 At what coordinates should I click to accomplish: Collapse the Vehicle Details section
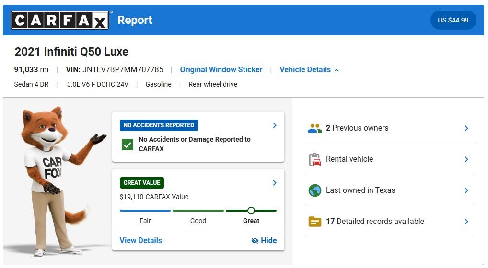[x=309, y=70]
